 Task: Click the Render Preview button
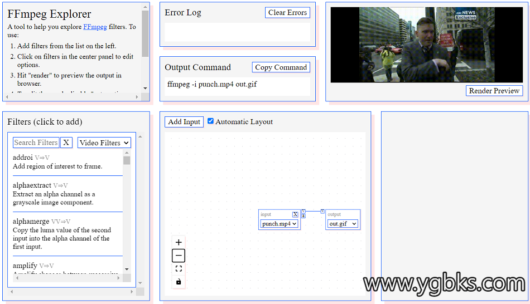point(494,91)
